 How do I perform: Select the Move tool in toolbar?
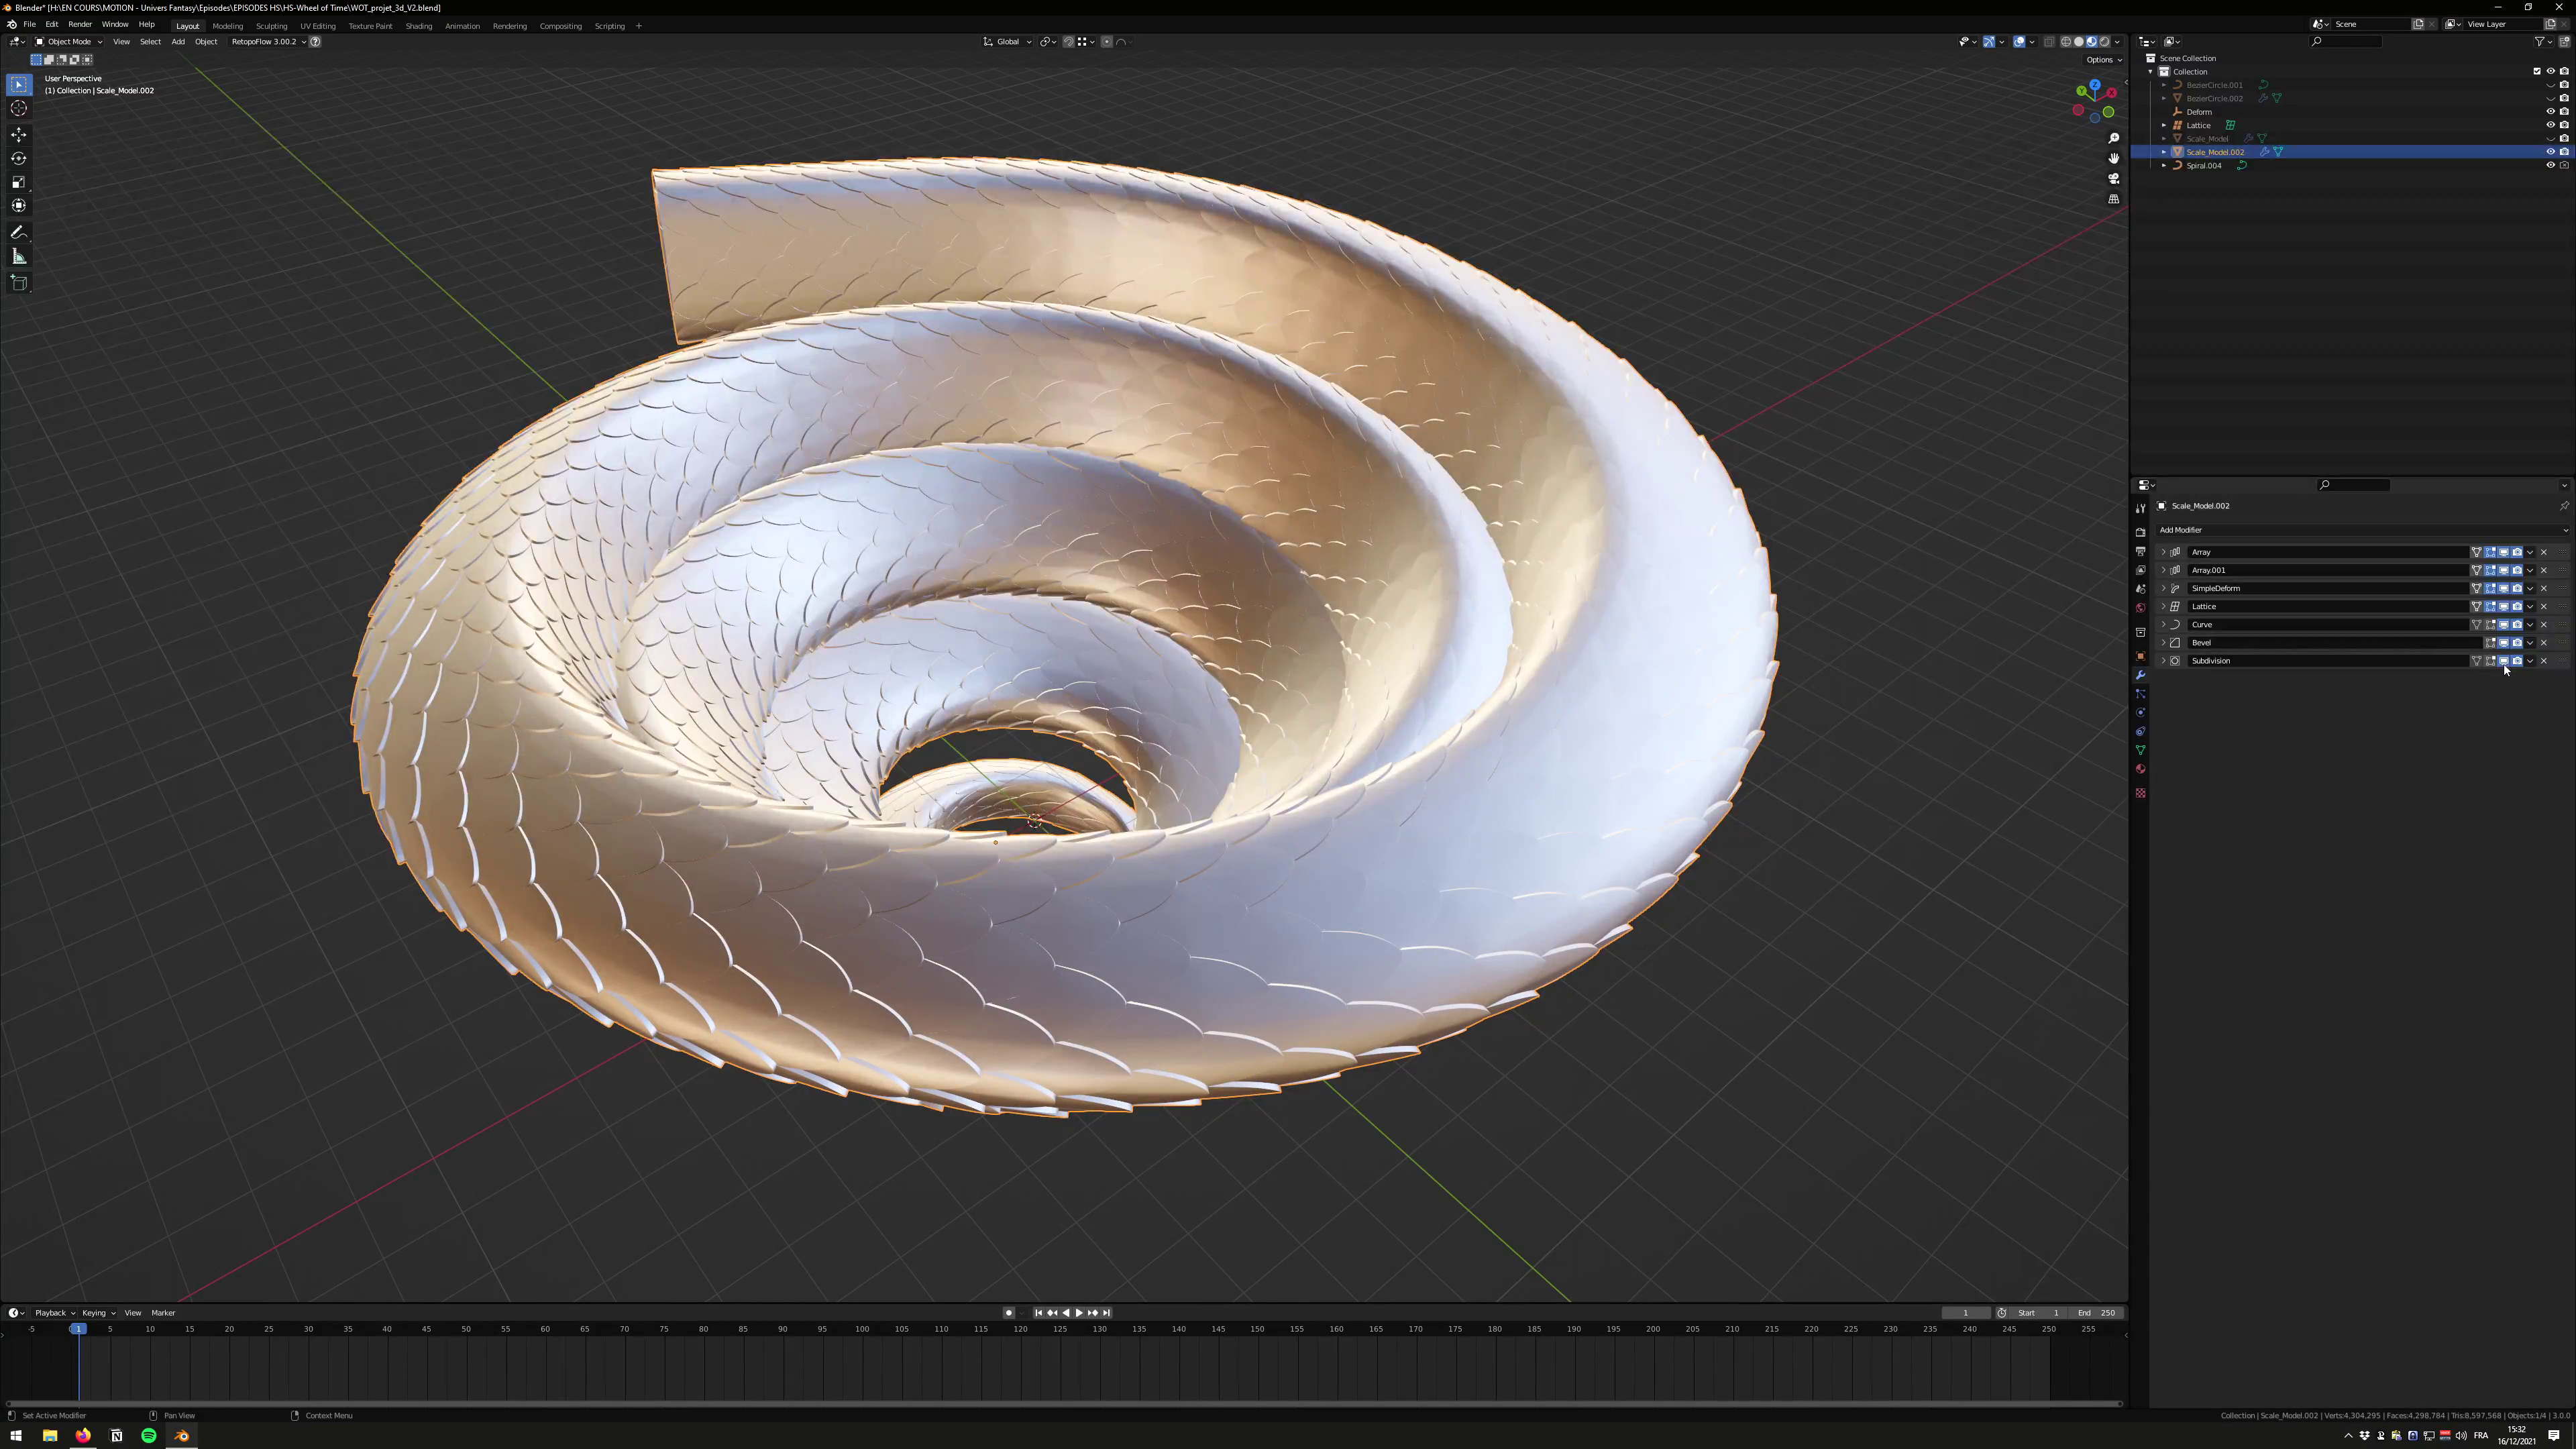tap(19, 134)
